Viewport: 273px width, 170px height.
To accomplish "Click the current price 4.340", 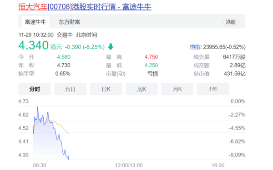I will 33,45.
